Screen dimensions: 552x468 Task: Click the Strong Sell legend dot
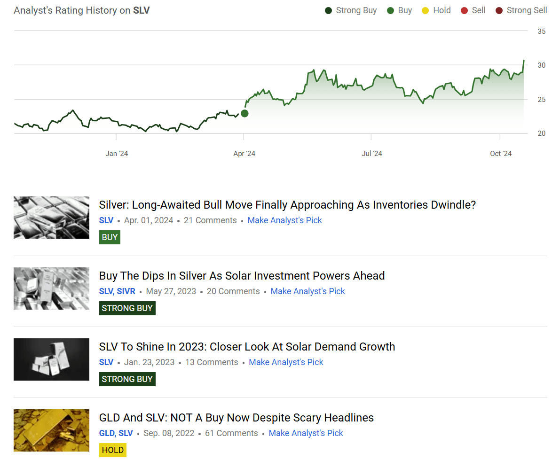point(499,10)
